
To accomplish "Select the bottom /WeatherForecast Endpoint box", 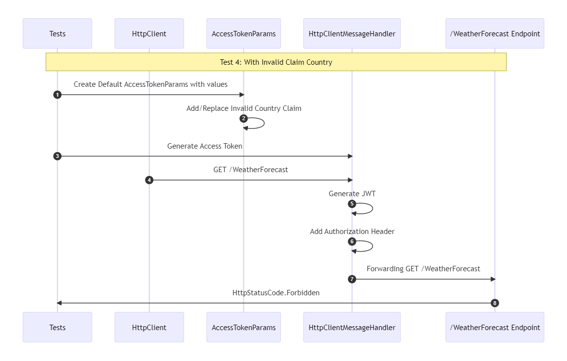I will tap(495, 327).
